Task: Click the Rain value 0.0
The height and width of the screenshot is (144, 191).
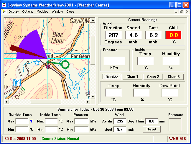Action: tap(152, 121)
